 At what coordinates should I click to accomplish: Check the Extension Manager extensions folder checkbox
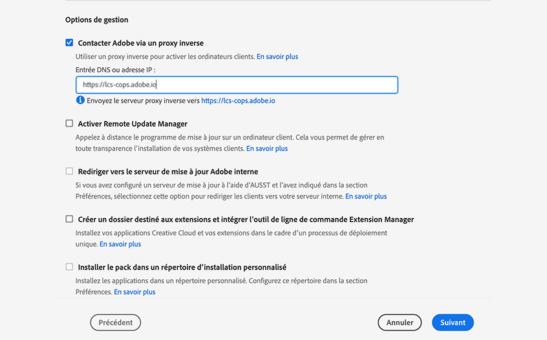[69, 219]
